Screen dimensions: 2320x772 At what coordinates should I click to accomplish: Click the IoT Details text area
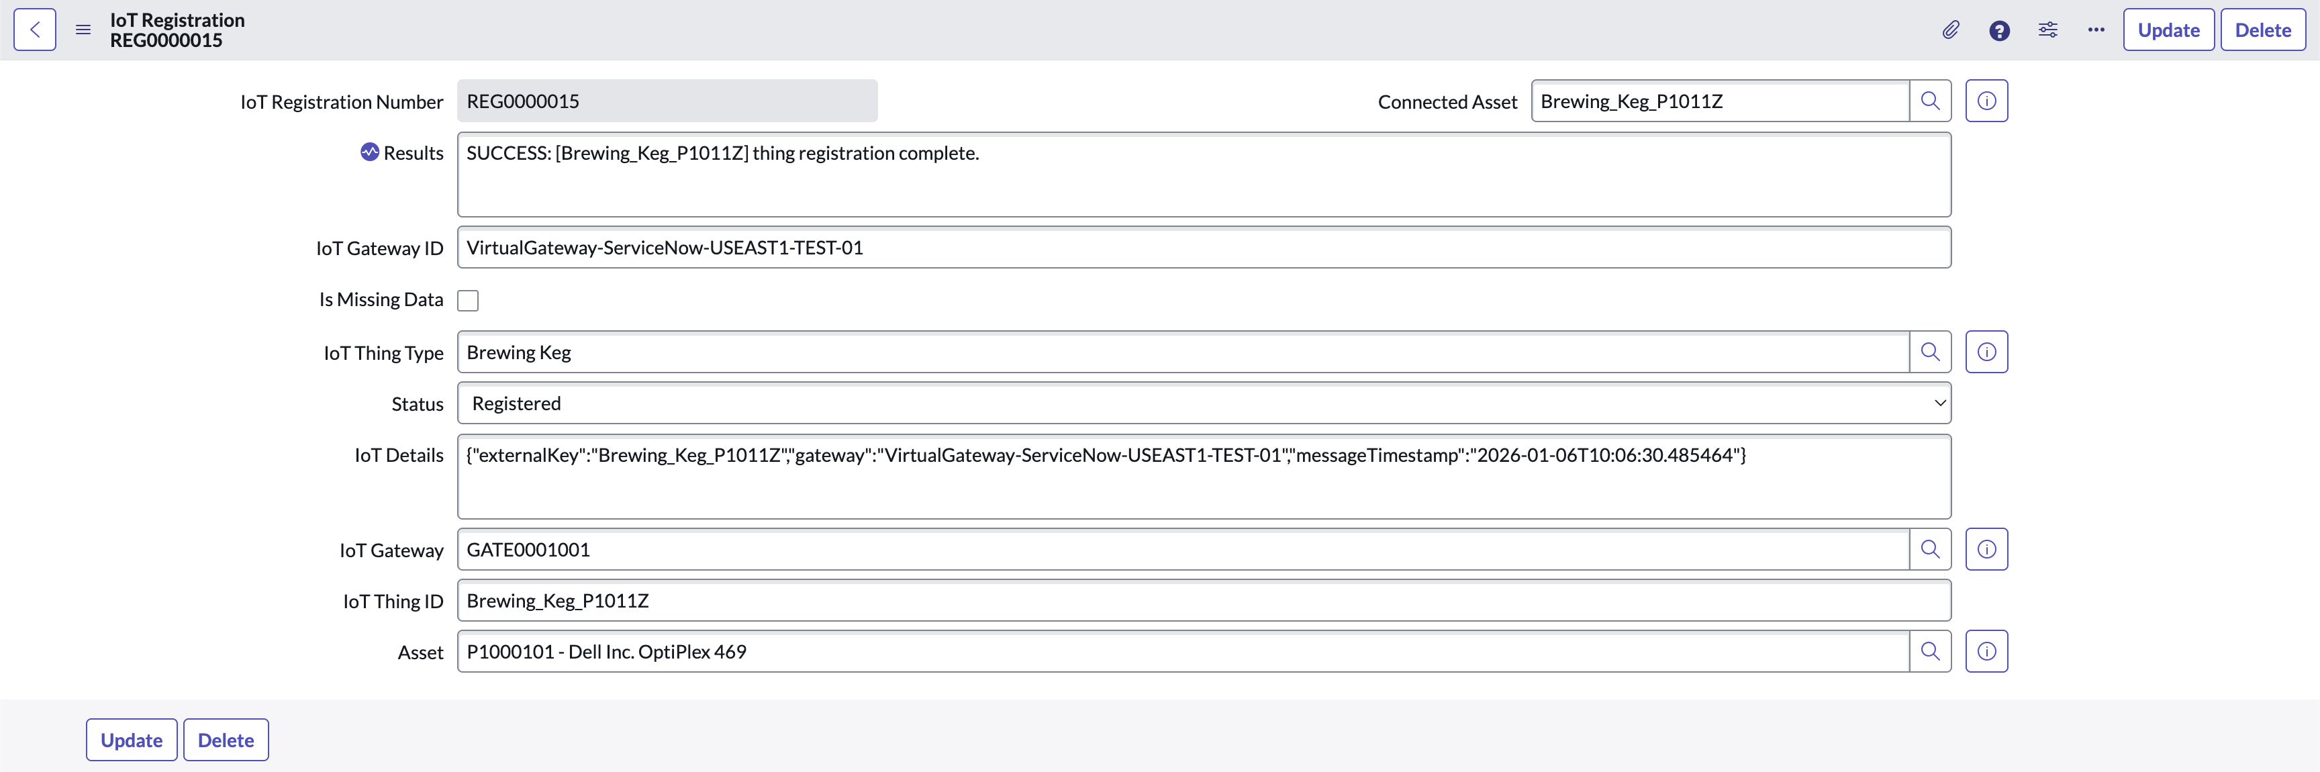pos(1203,477)
